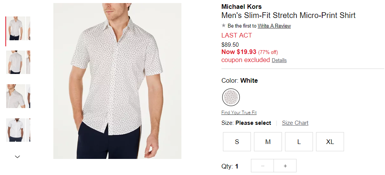
Task: Choose the XL size option
Action: point(330,142)
